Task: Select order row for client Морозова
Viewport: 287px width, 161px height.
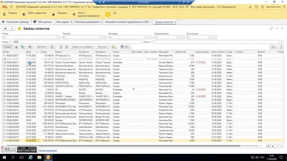Action: [x=143, y=103]
